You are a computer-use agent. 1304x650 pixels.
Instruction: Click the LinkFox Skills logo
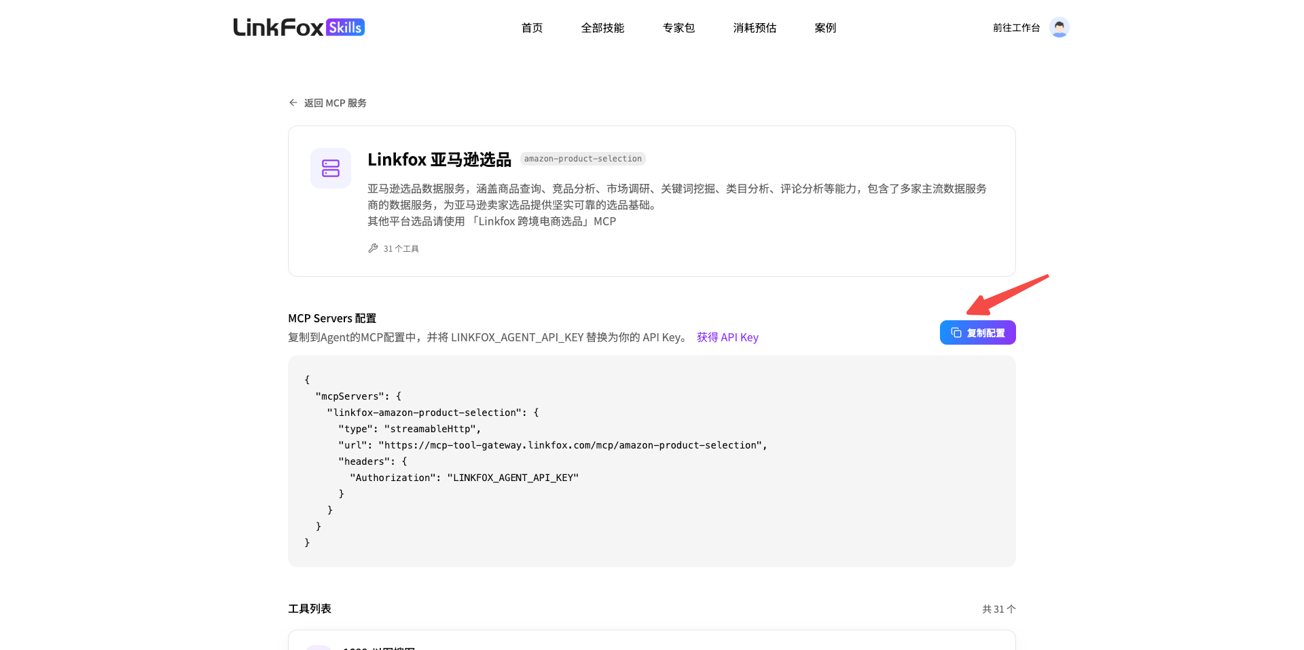coord(299,27)
